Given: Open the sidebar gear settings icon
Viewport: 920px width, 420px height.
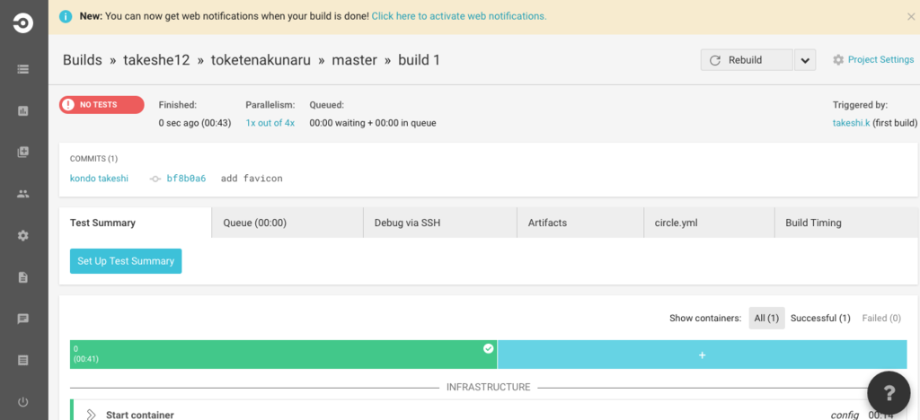Looking at the screenshot, I should pos(23,235).
